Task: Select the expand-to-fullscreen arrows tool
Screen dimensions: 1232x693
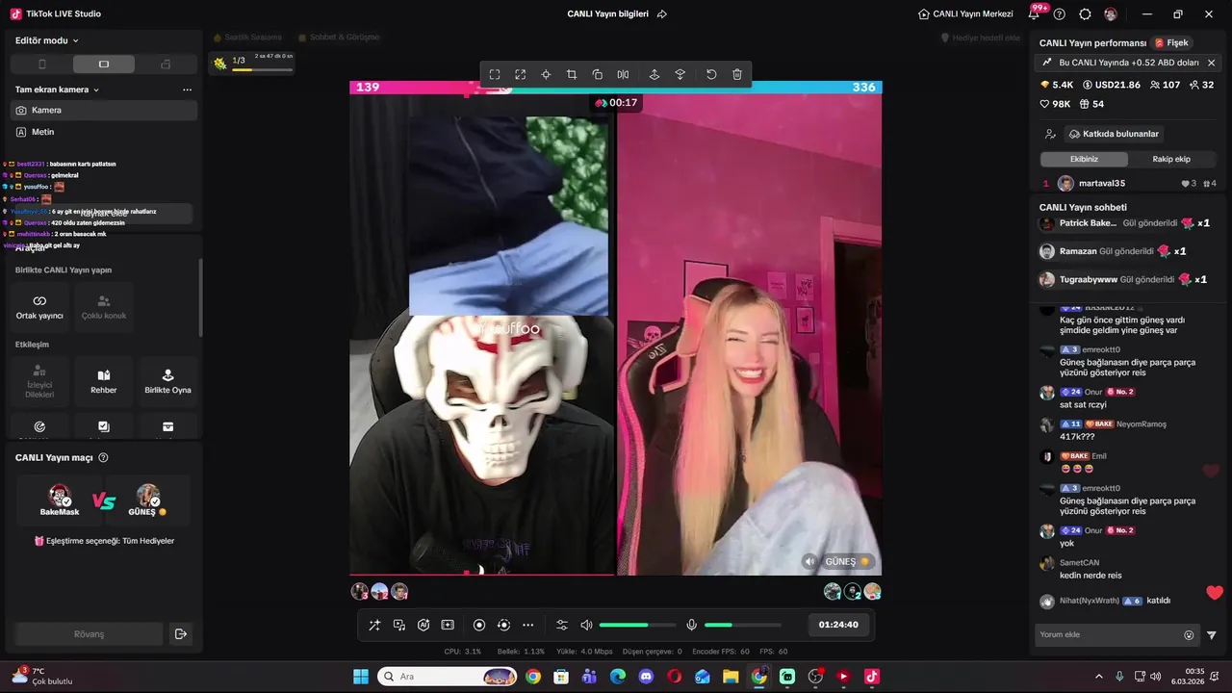Action: coord(520,74)
